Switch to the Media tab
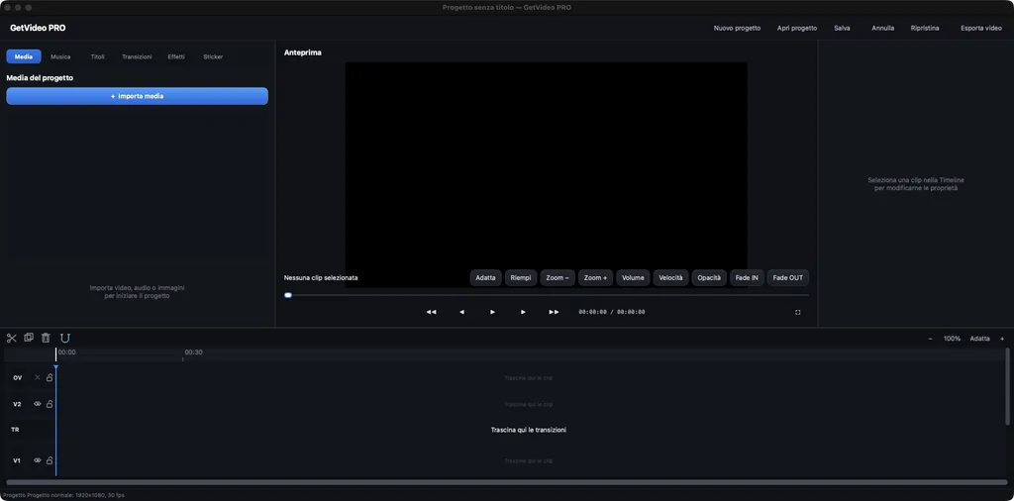The width and height of the screenshot is (1014, 501). 24,56
